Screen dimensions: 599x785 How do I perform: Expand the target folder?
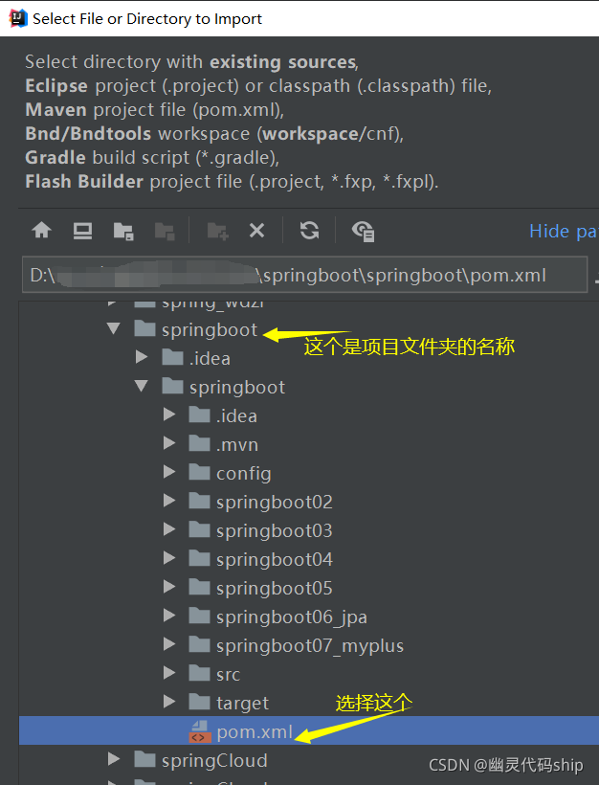click(x=169, y=702)
